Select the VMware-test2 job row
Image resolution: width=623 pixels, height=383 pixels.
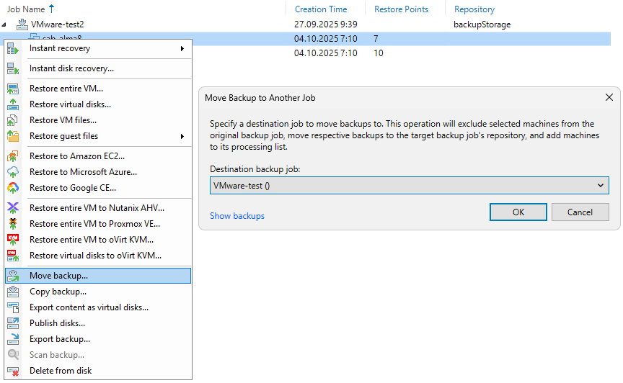pyautogui.click(x=305, y=24)
